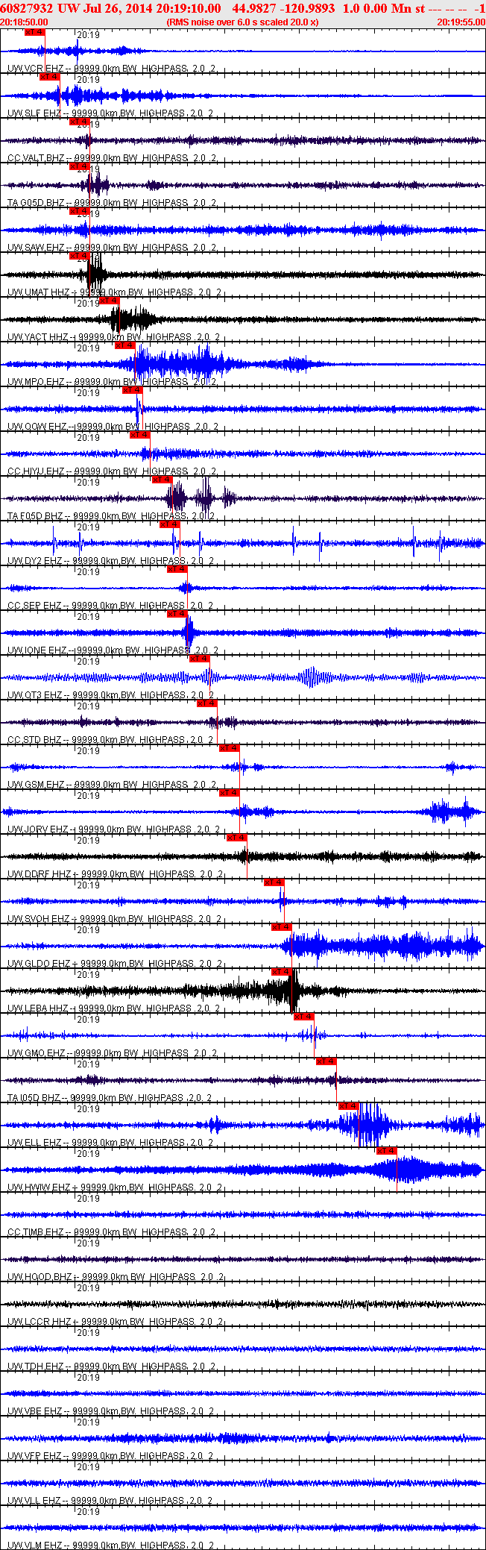Select the UW.VFP EHZ station label

pos(35,1456)
